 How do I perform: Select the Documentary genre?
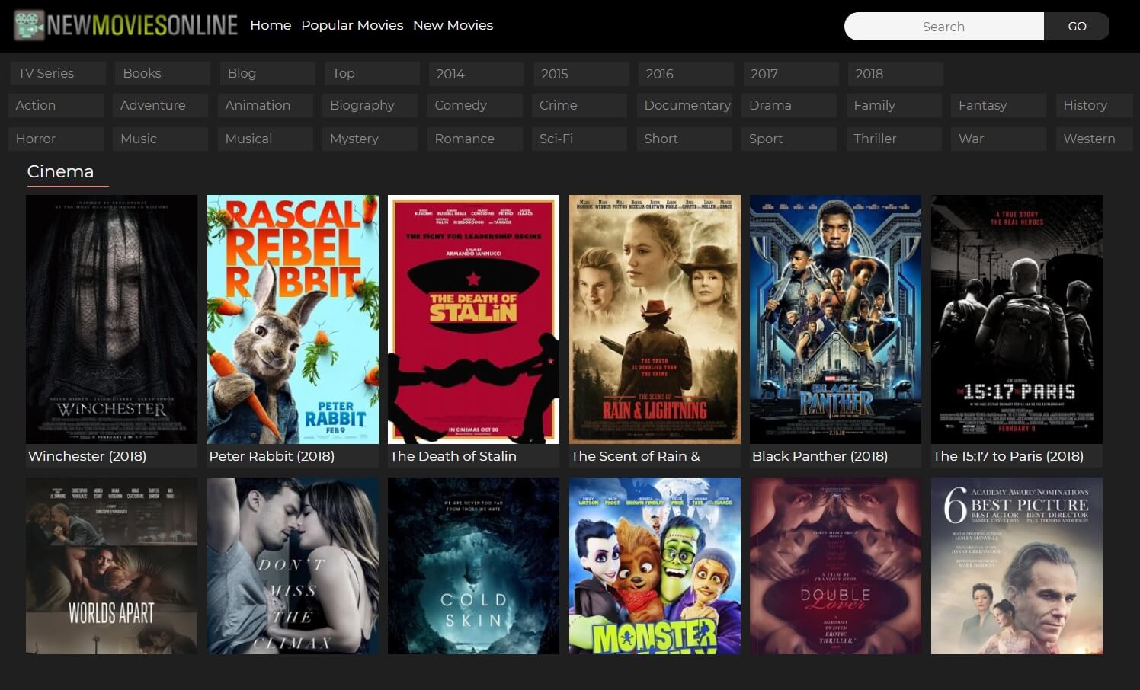(x=684, y=105)
